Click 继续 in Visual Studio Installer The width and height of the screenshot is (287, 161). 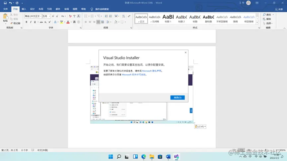pos(178,98)
